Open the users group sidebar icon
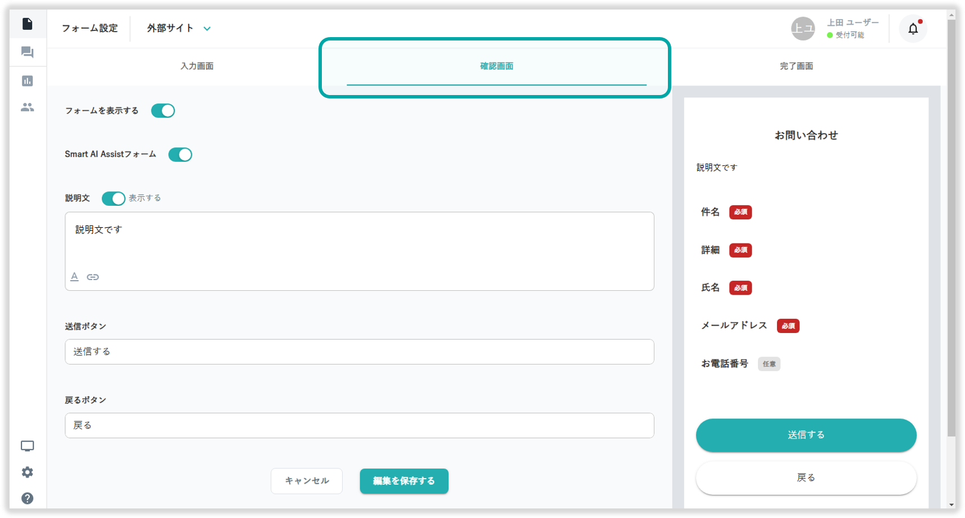Viewport: 965px width, 518px height. [27, 107]
